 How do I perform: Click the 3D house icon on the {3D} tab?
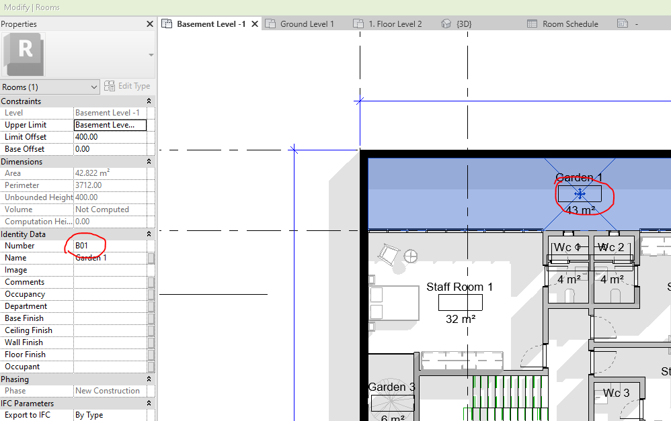[446, 23]
